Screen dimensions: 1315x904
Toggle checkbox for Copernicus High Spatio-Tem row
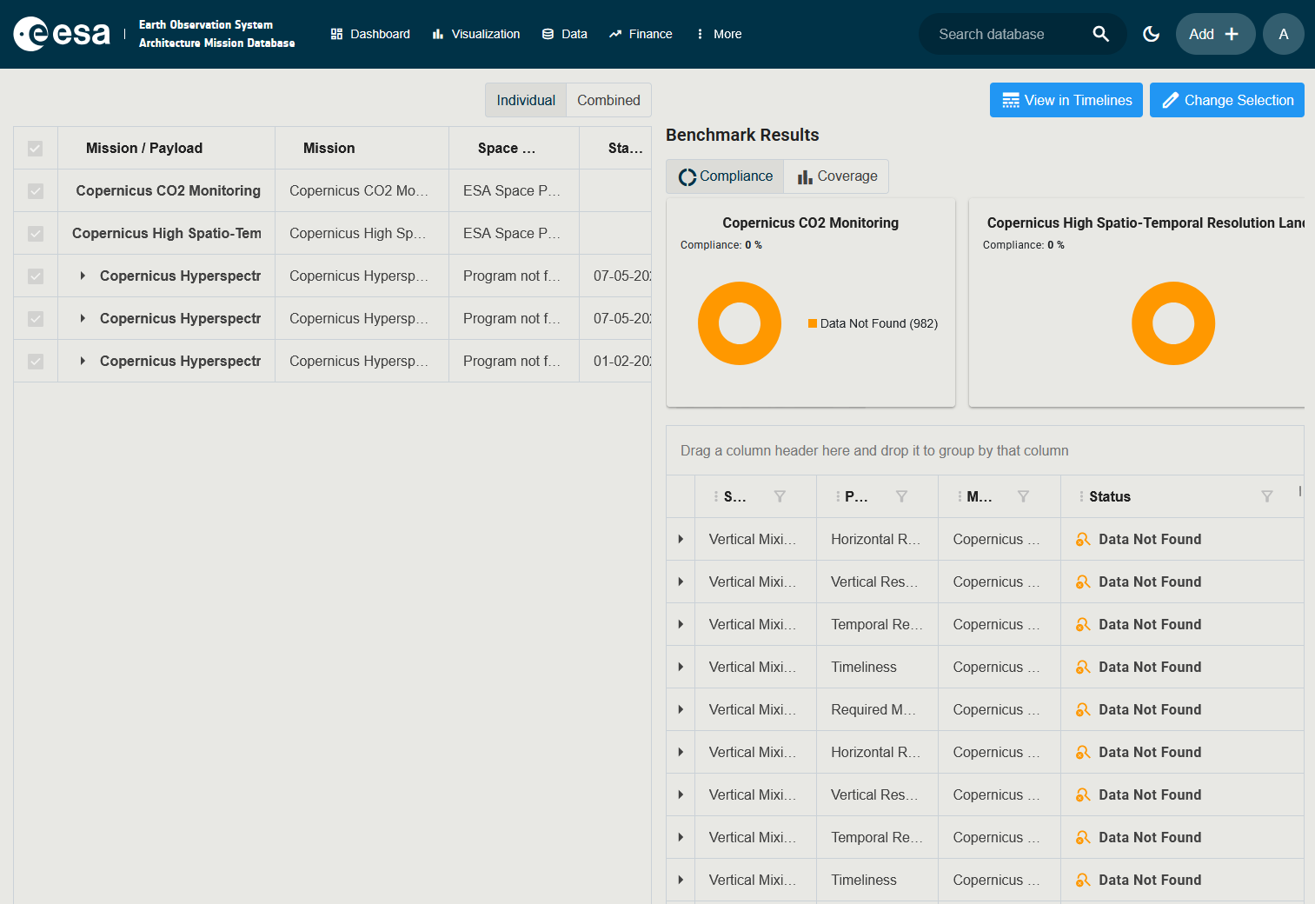[x=35, y=233]
